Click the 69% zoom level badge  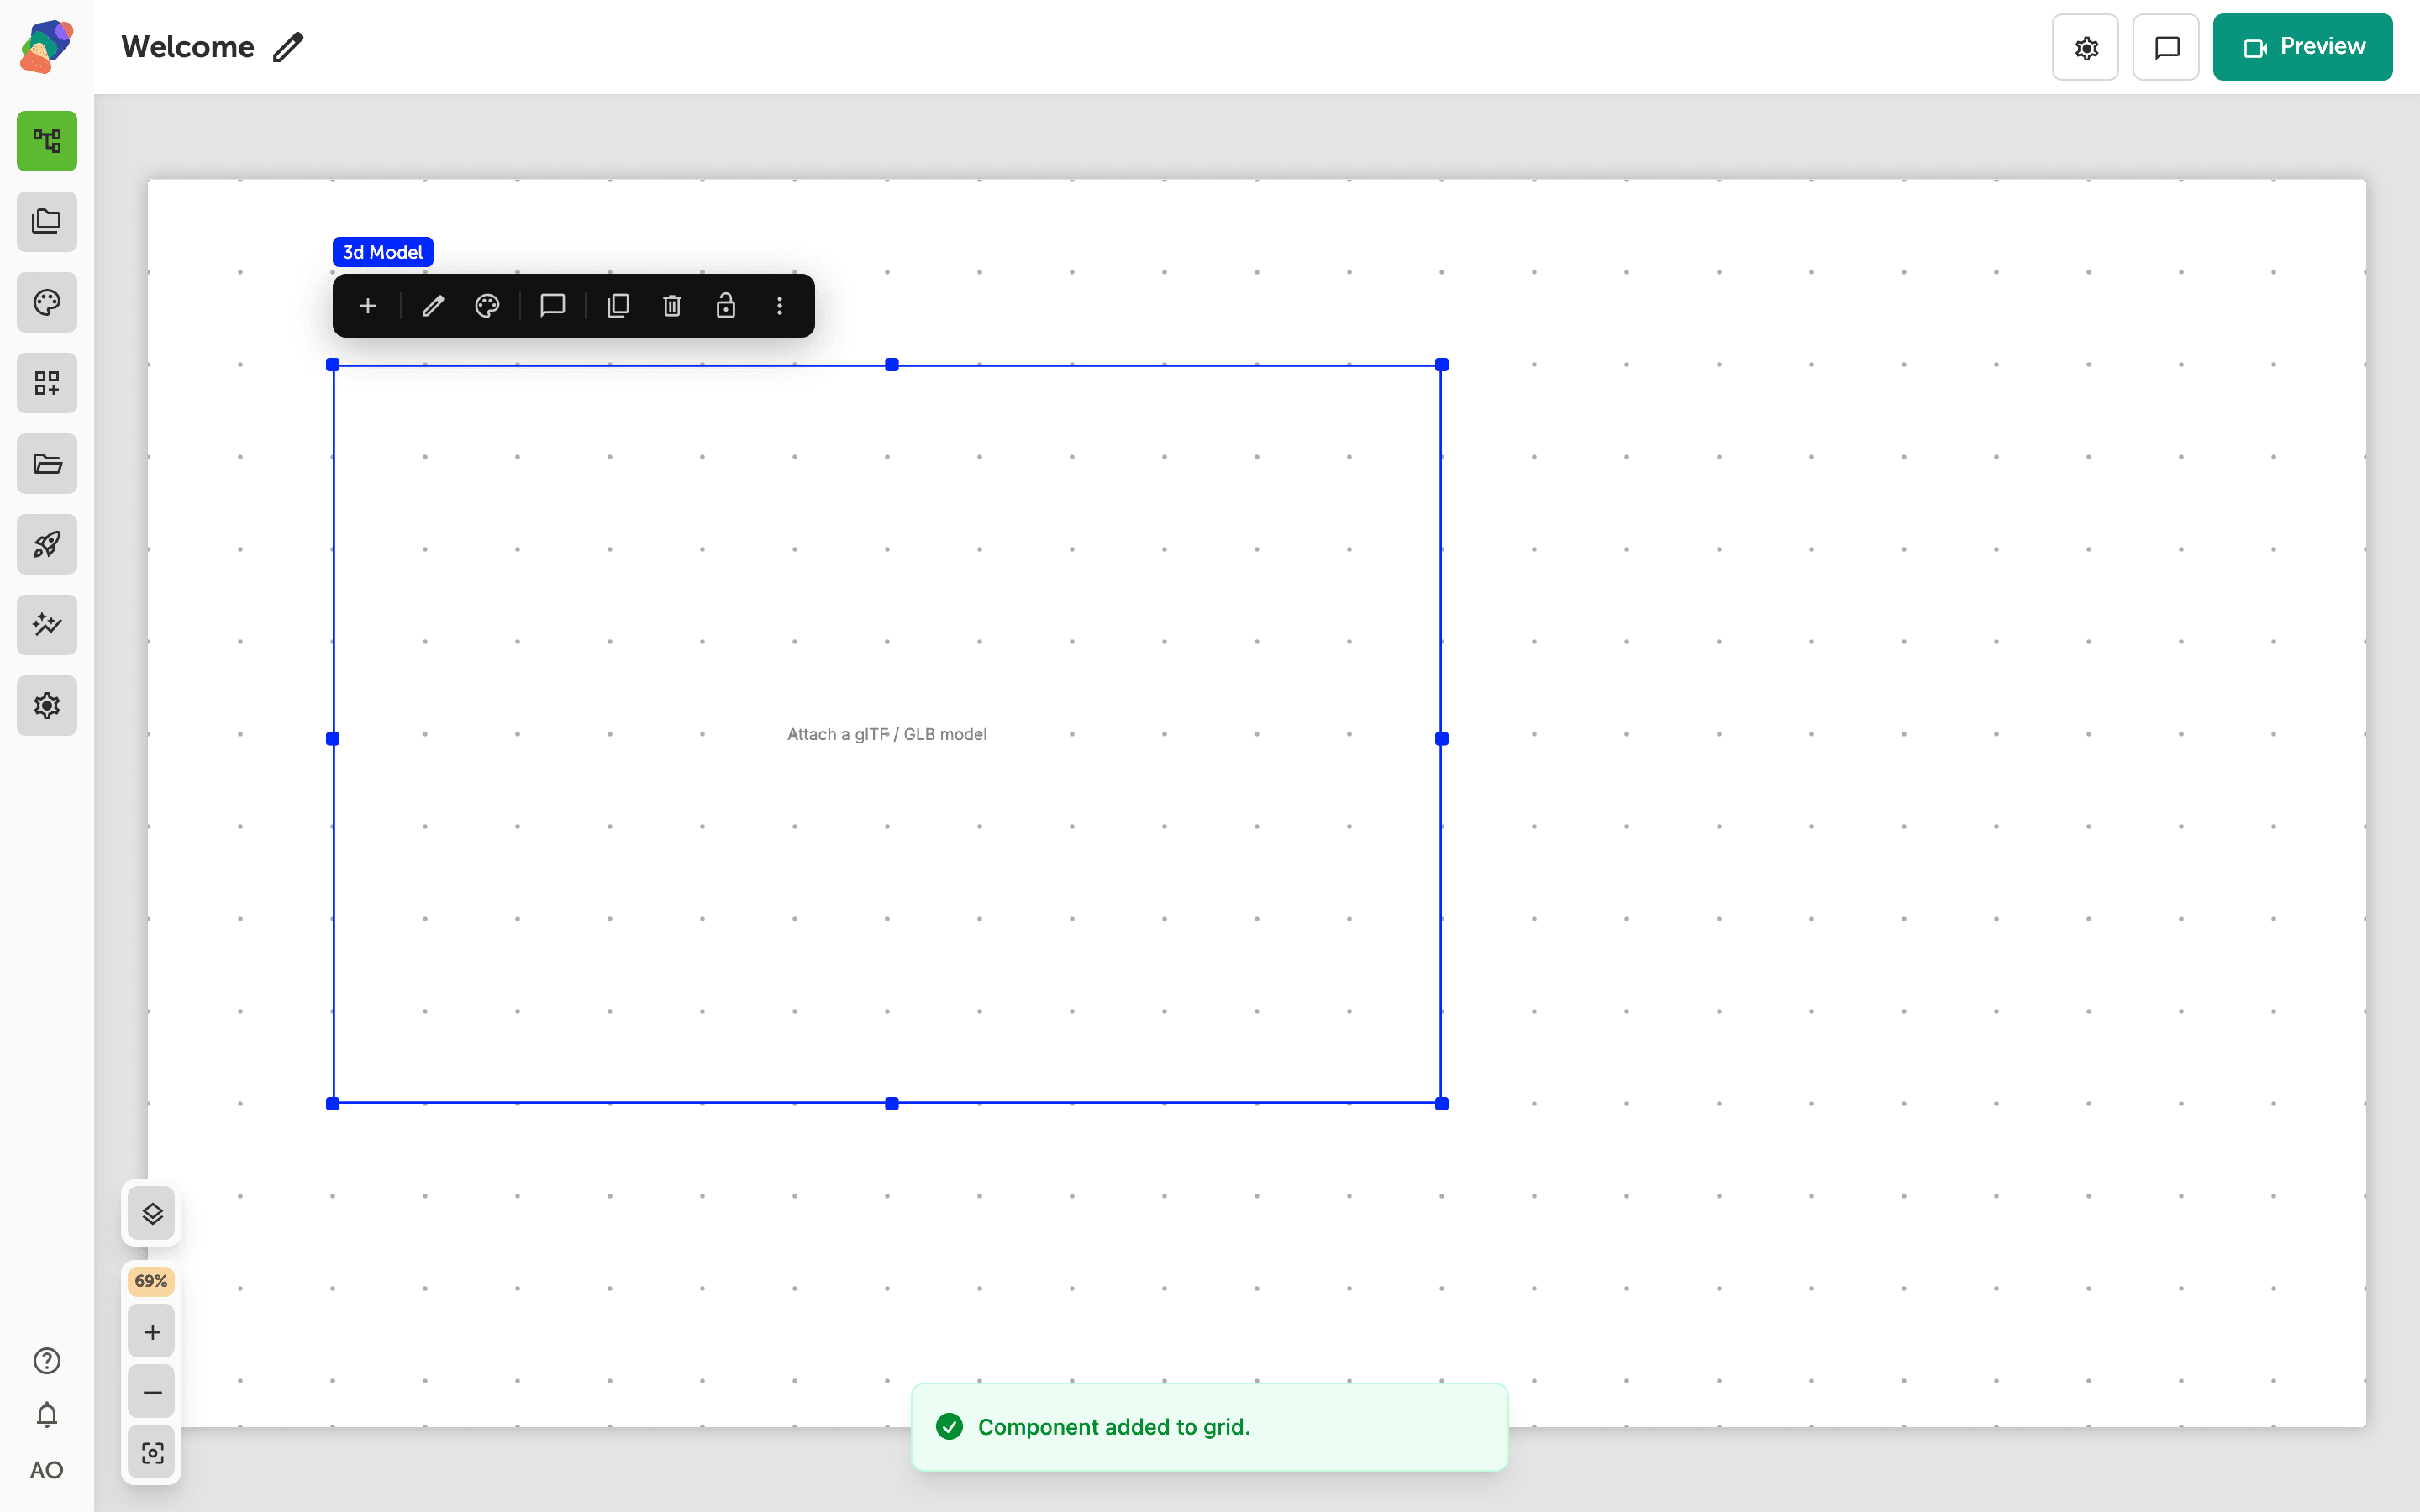coord(151,1281)
